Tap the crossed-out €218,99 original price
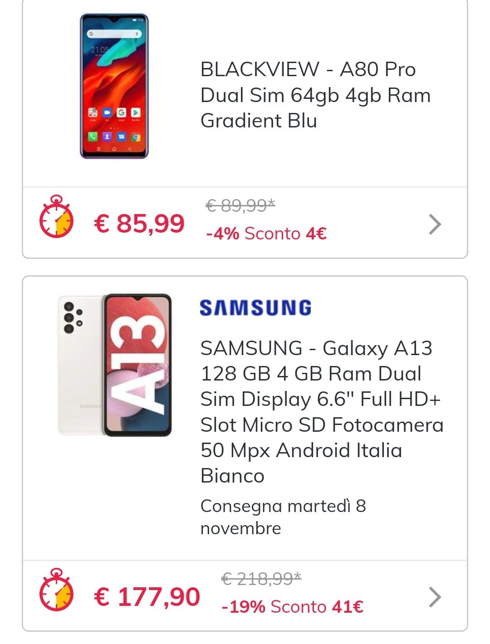This screenshot has height=644, width=490. pos(261,578)
